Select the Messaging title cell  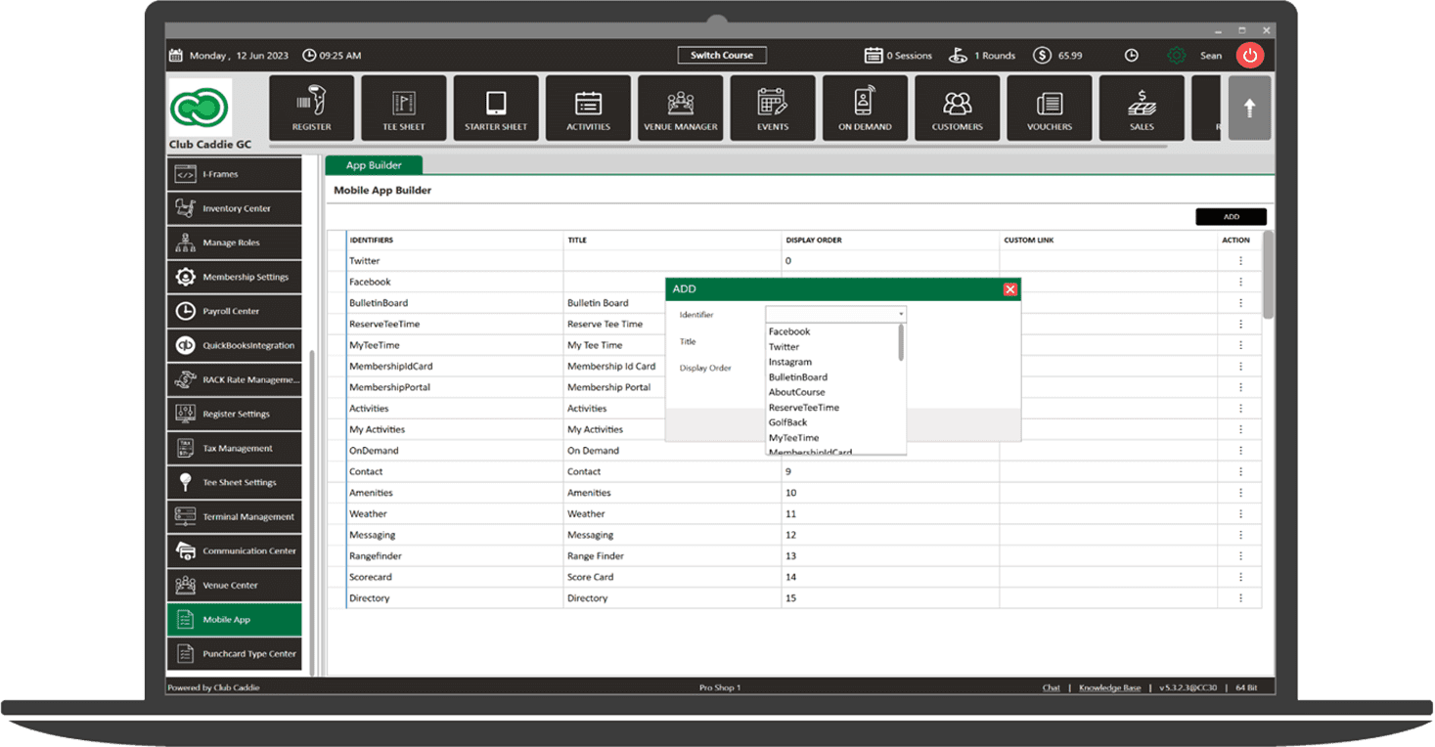point(672,535)
